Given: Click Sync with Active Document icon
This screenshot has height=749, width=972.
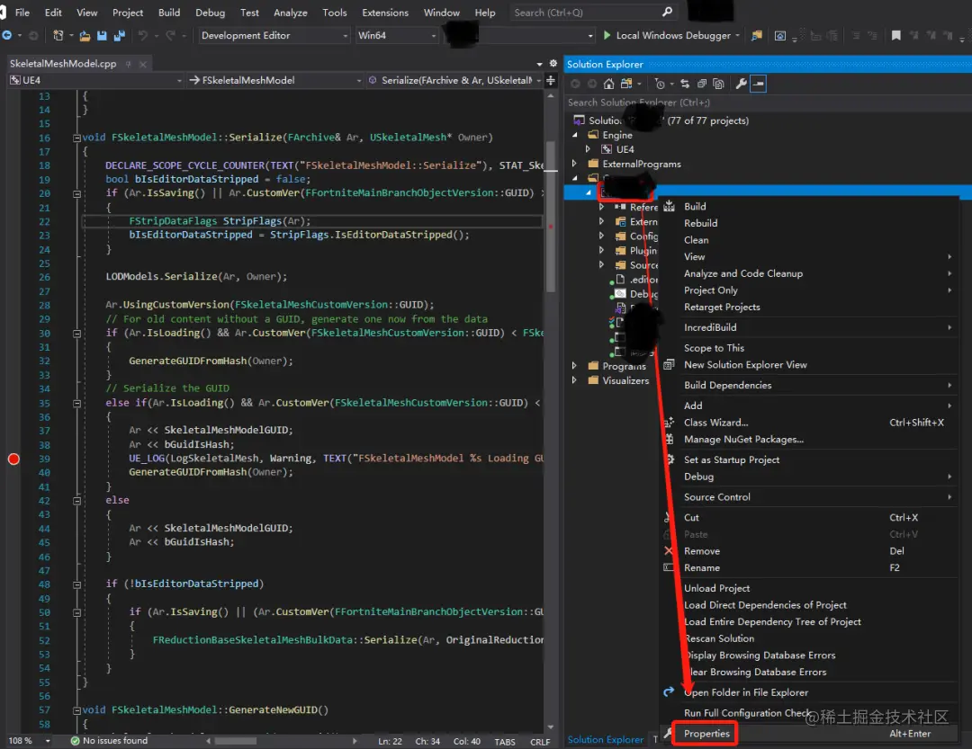Looking at the screenshot, I should [684, 84].
